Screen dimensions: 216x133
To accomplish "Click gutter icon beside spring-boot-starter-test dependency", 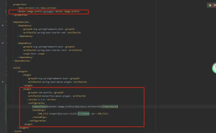I will pyautogui.click(x=3, y=43).
